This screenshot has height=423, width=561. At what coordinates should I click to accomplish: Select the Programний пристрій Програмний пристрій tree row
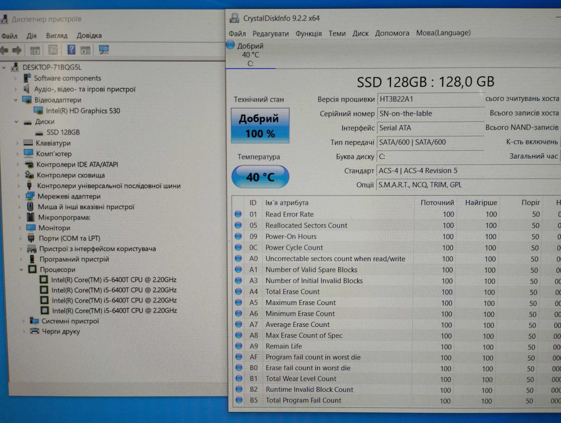pos(74,259)
